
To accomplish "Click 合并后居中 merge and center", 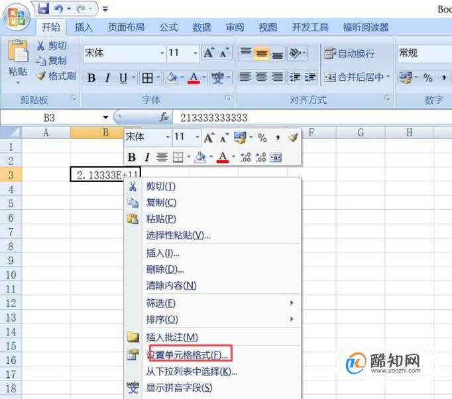I will pos(354,77).
